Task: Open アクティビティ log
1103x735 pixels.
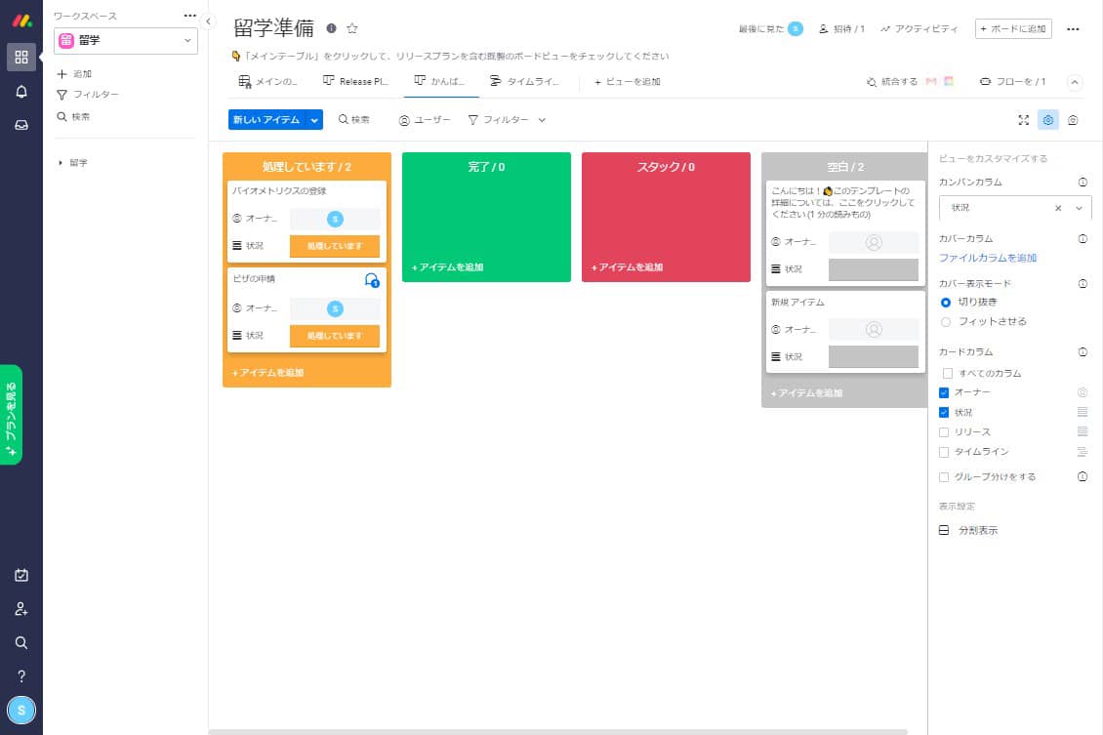Action: pyautogui.click(x=919, y=29)
